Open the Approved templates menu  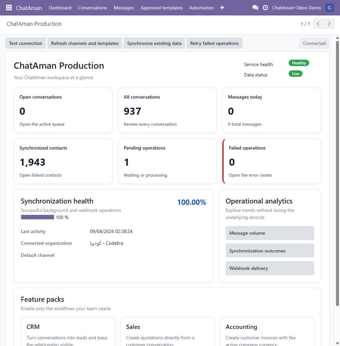pyautogui.click(x=162, y=8)
